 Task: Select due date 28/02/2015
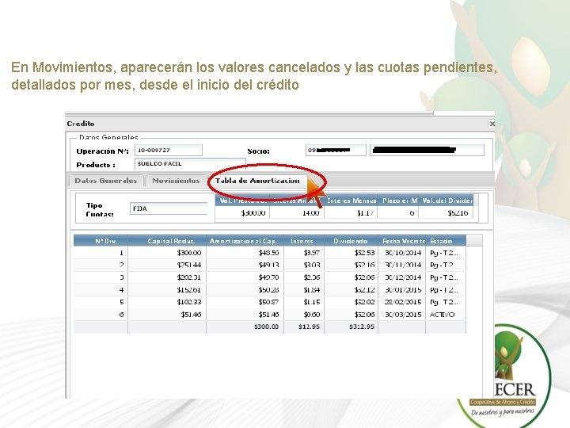coord(402,302)
